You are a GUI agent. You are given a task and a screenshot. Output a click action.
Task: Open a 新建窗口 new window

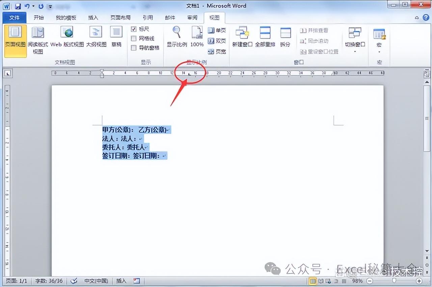coord(242,37)
